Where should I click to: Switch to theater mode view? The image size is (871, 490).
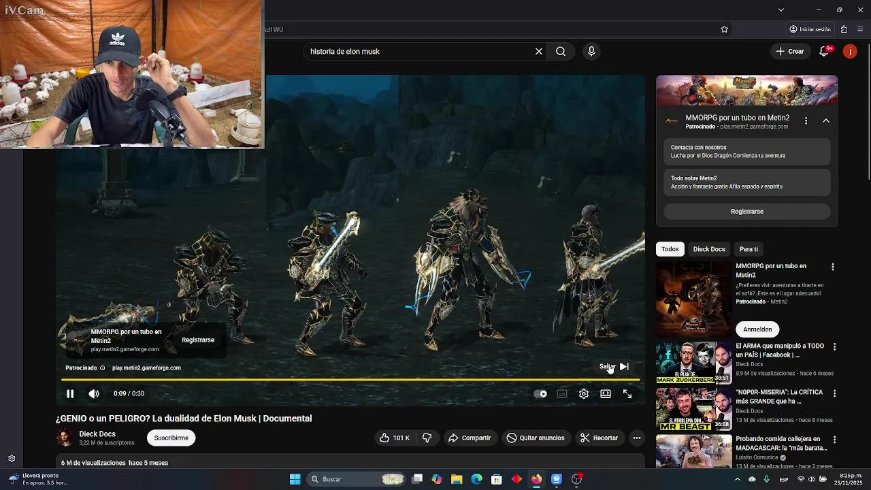click(606, 393)
